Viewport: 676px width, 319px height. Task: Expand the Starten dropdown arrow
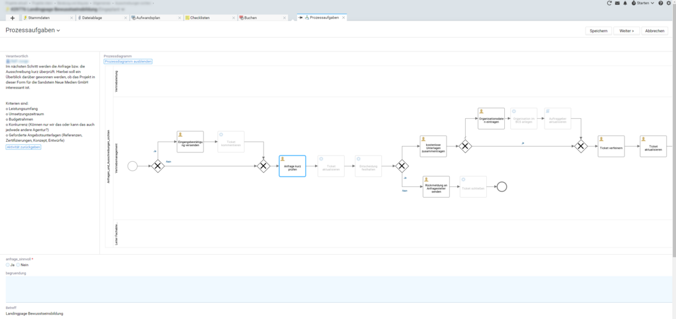coord(652,3)
